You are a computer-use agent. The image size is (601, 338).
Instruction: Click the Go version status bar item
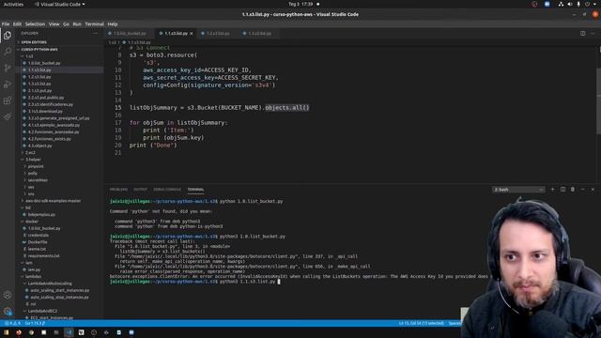click(35, 323)
